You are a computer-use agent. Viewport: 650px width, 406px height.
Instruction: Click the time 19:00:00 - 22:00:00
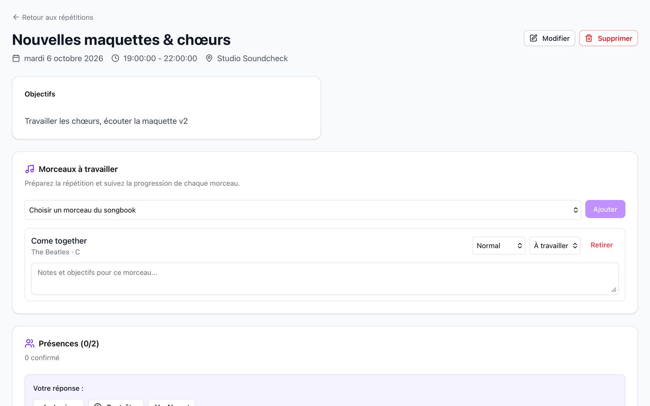point(160,58)
